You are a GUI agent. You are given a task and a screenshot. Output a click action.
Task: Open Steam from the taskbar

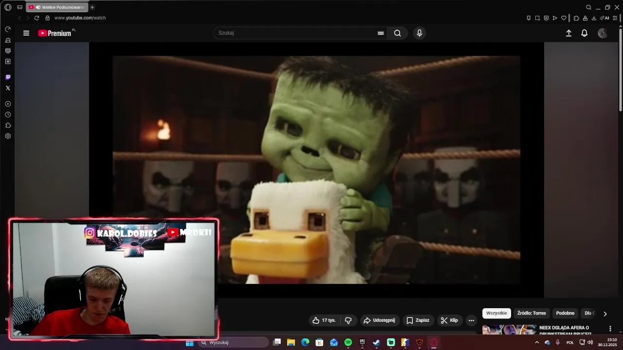[x=376, y=343]
